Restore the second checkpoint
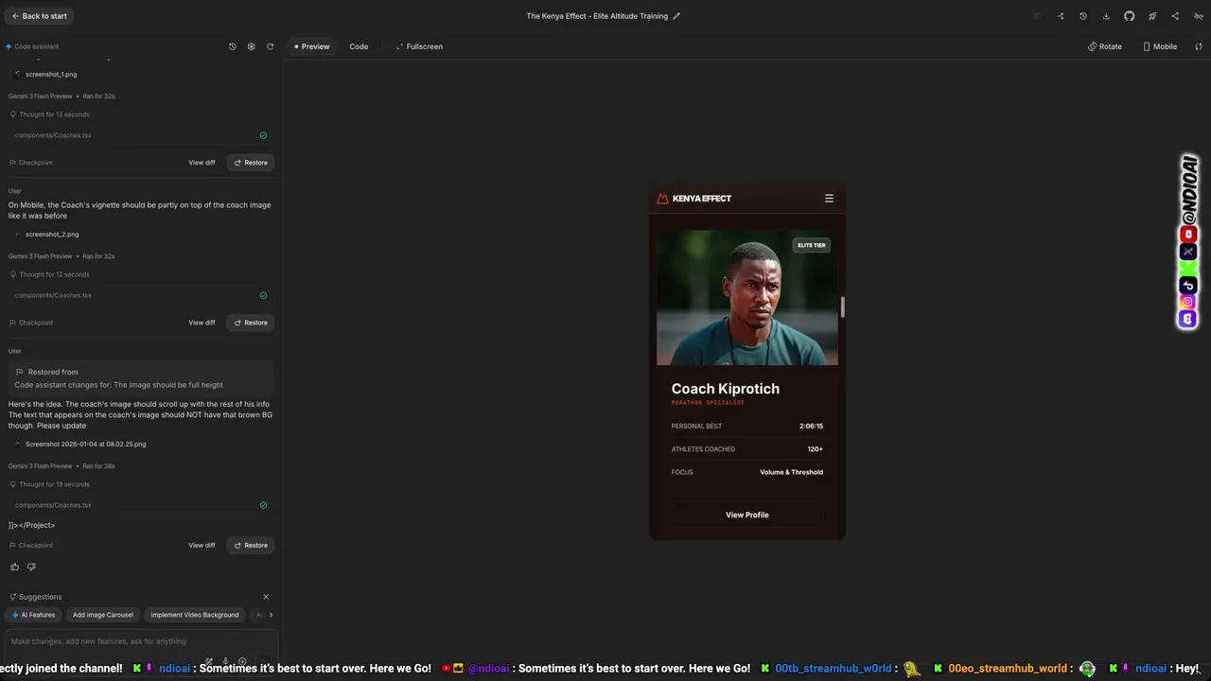The image size is (1211, 681). tap(251, 323)
